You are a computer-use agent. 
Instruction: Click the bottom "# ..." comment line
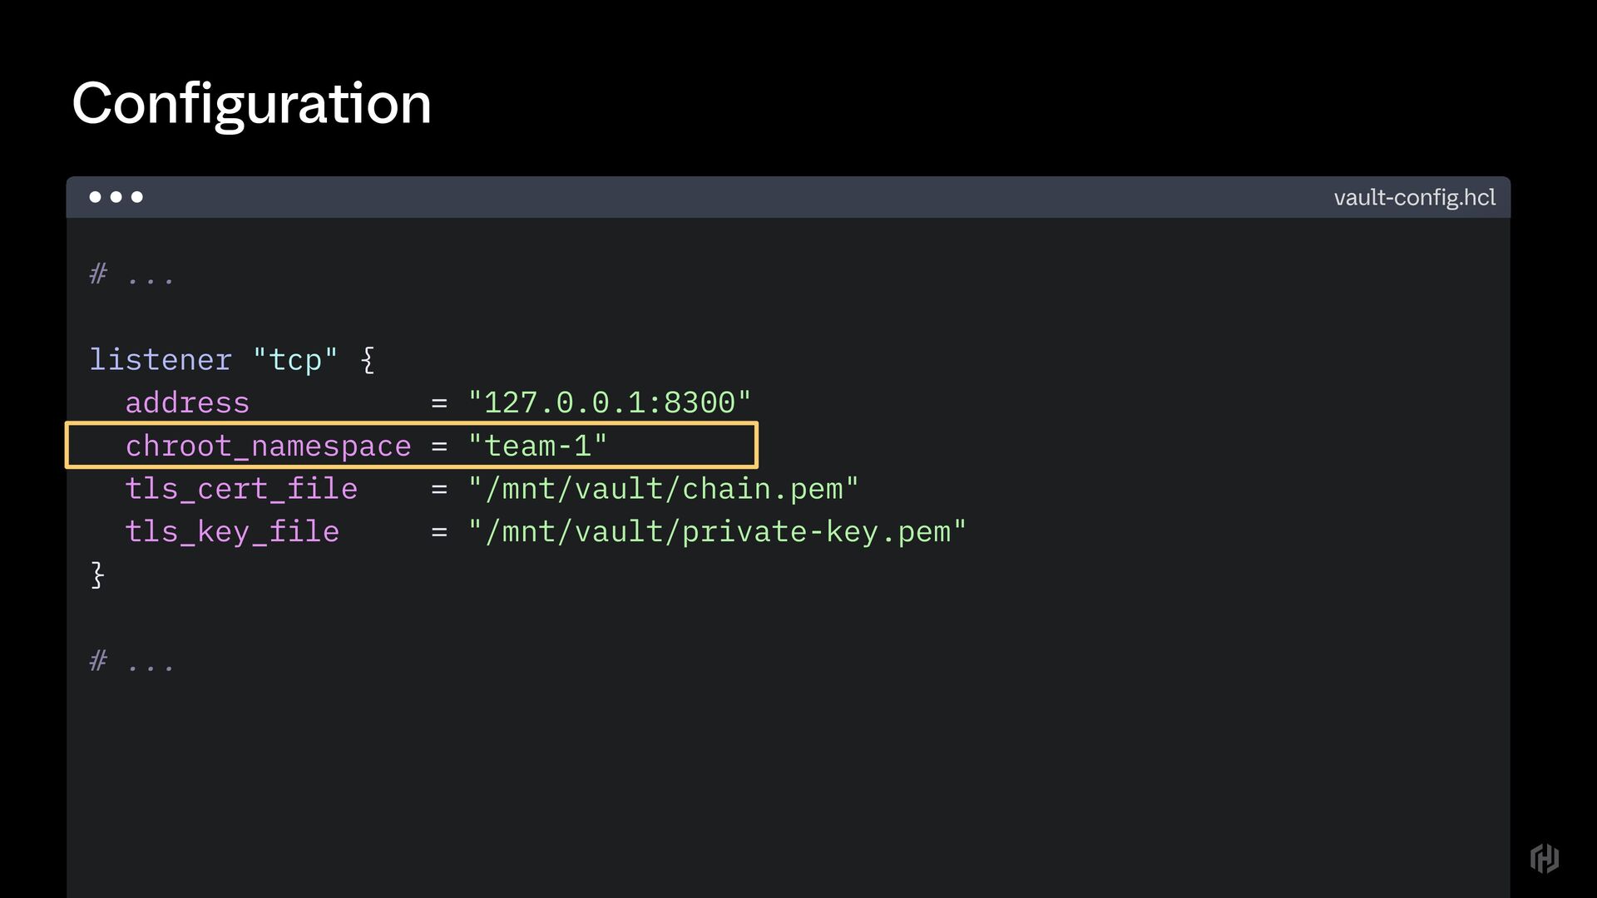pos(132,662)
